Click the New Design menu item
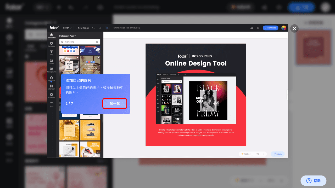 tap(82, 28)
